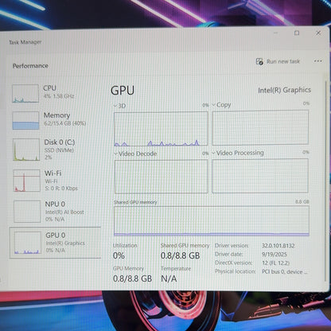Select the GPU 0 thumbnail graph
The image size is (331, 331).
click(x=28, y=243)
